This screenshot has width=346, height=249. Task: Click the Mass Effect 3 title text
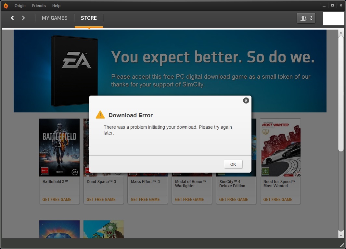click(x=145, y=182)
